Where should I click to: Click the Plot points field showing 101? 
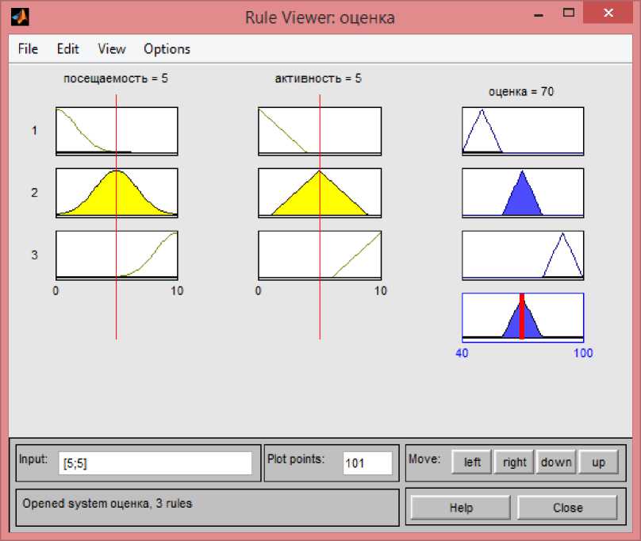click(x=367, y=463)
